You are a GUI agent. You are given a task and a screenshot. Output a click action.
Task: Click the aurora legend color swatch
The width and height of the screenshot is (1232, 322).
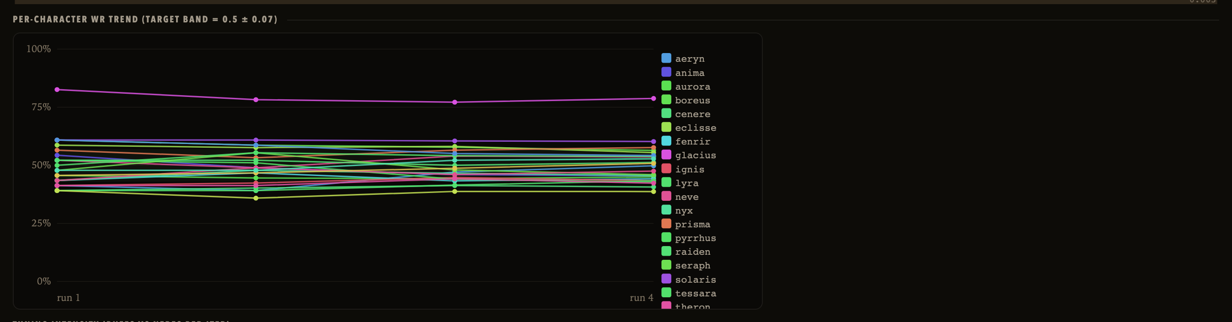click(x=666, y=86)
